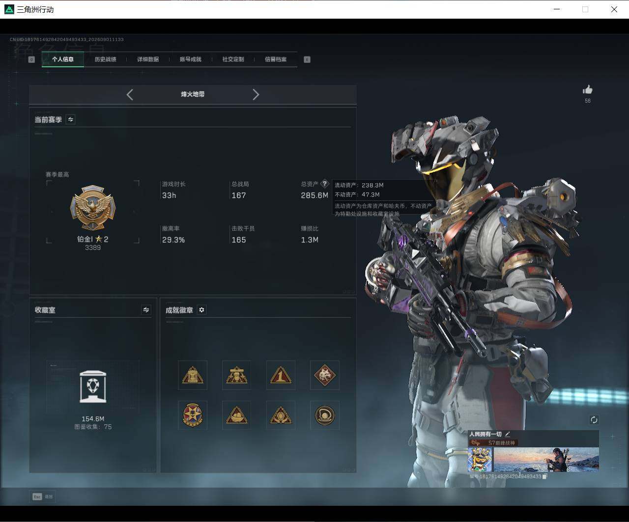Screen dimensions: 629x522
Task: Click the 总战局 value 167
Action: point(239,195)
